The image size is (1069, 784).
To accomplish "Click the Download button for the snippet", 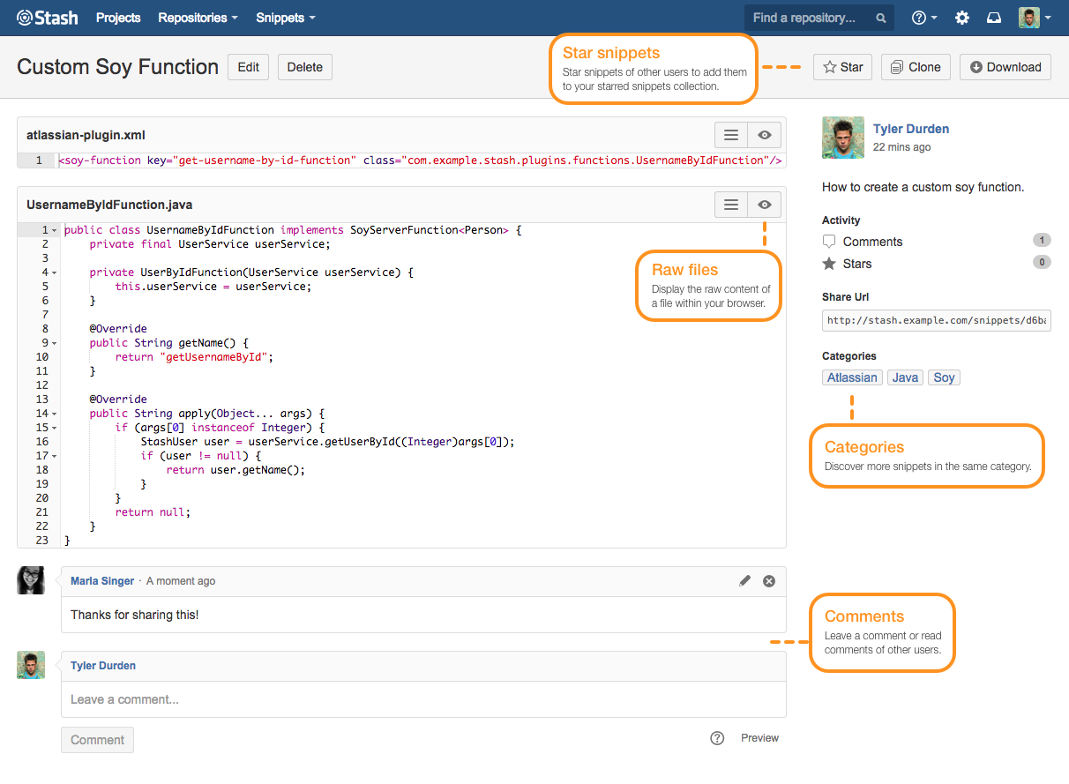I will tap(1005, 66).
